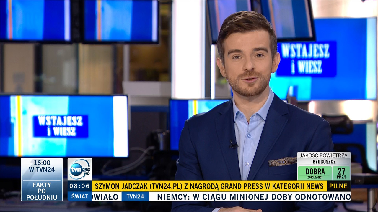Click the WSTAJESZ I WIESZ logo on left monitor
This screenshot has width=378, height=212.
coord(61,126)
